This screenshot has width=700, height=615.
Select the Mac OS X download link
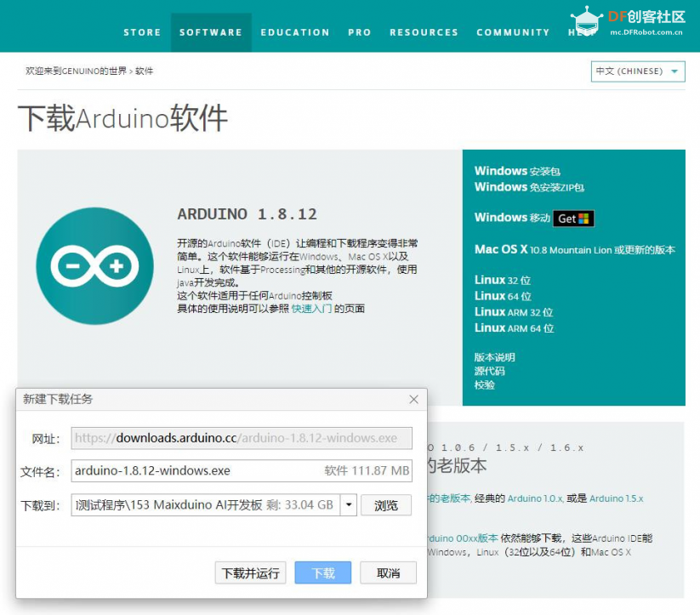point(575,250)
